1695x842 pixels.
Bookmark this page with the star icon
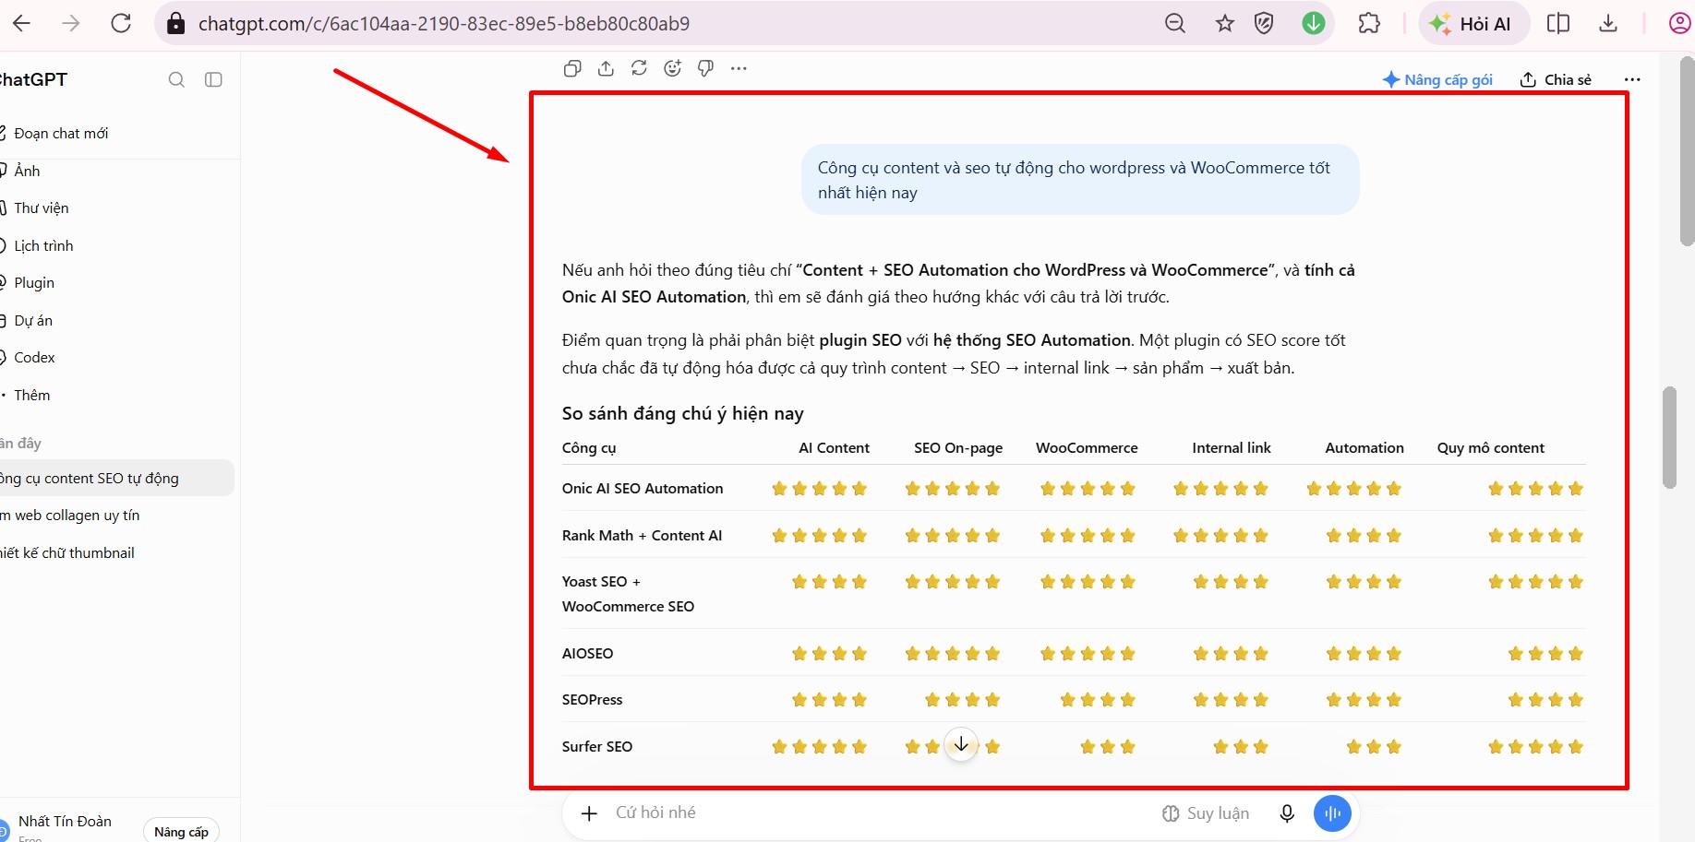pyautogui.click(x=1225, y=23)
